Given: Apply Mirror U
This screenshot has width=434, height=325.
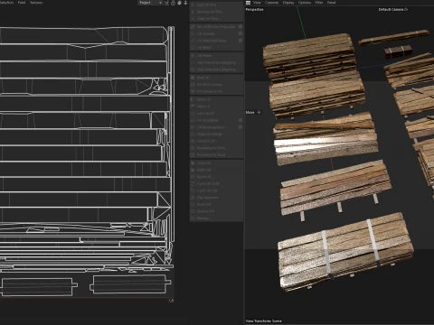Looking at the screenshot, I should (216, 99).
